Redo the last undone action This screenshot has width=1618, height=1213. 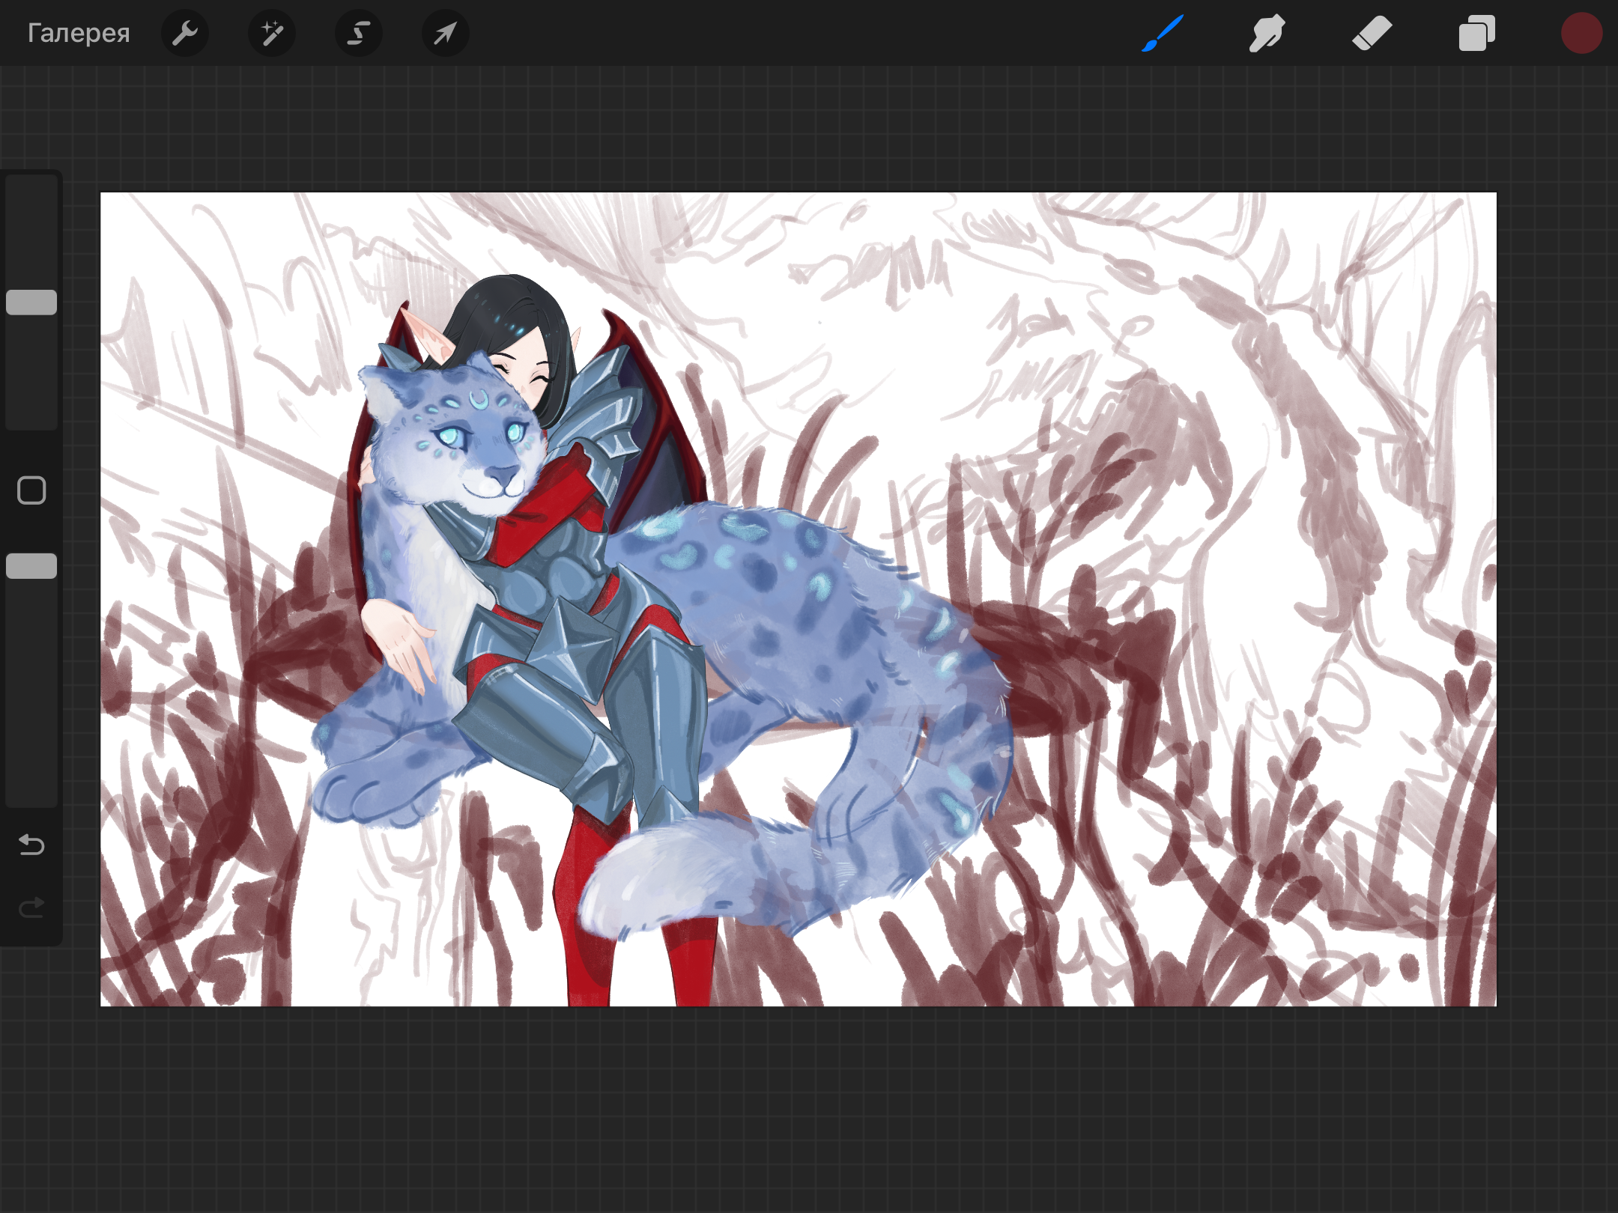pyautogui.click(x=31, y=908)
